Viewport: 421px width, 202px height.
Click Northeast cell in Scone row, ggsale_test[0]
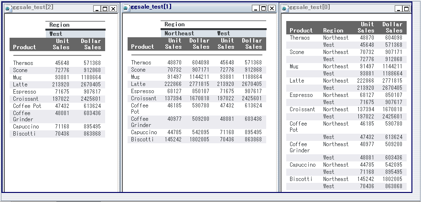335,52
